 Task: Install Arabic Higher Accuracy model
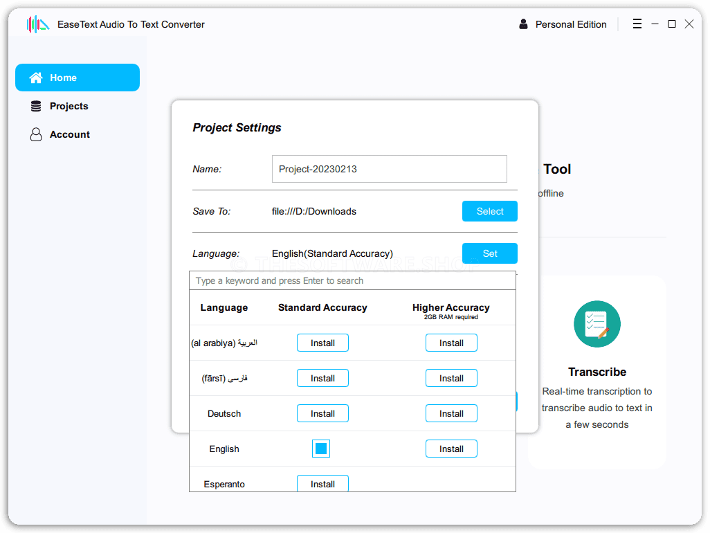tap(451, 343)
